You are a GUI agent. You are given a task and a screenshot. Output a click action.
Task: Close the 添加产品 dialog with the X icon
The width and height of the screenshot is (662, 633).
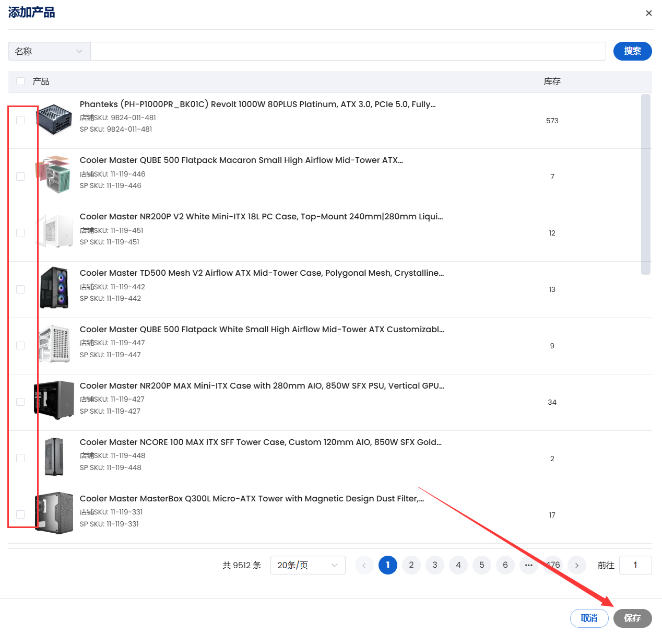[648, 13]
